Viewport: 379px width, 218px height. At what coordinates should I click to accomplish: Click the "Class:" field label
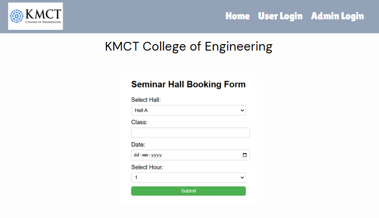click(x=139, y=122)
